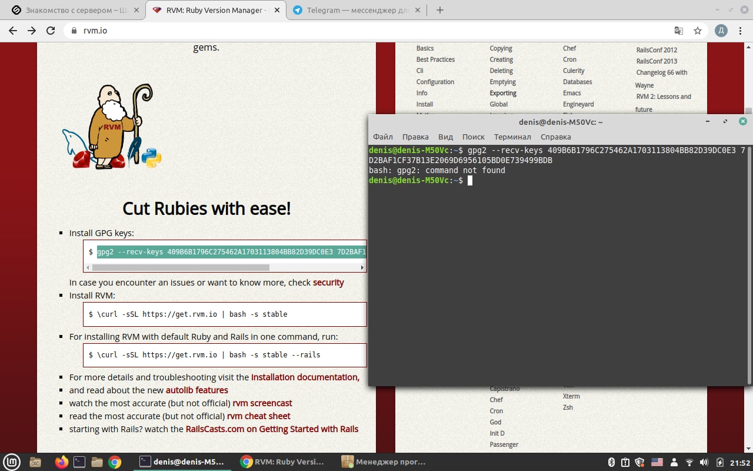Image resolution: width=753 pixels, height=471 pixels.
Task: Click the curl get.rvm.io stable command
Action: click(x=192, y=314)
